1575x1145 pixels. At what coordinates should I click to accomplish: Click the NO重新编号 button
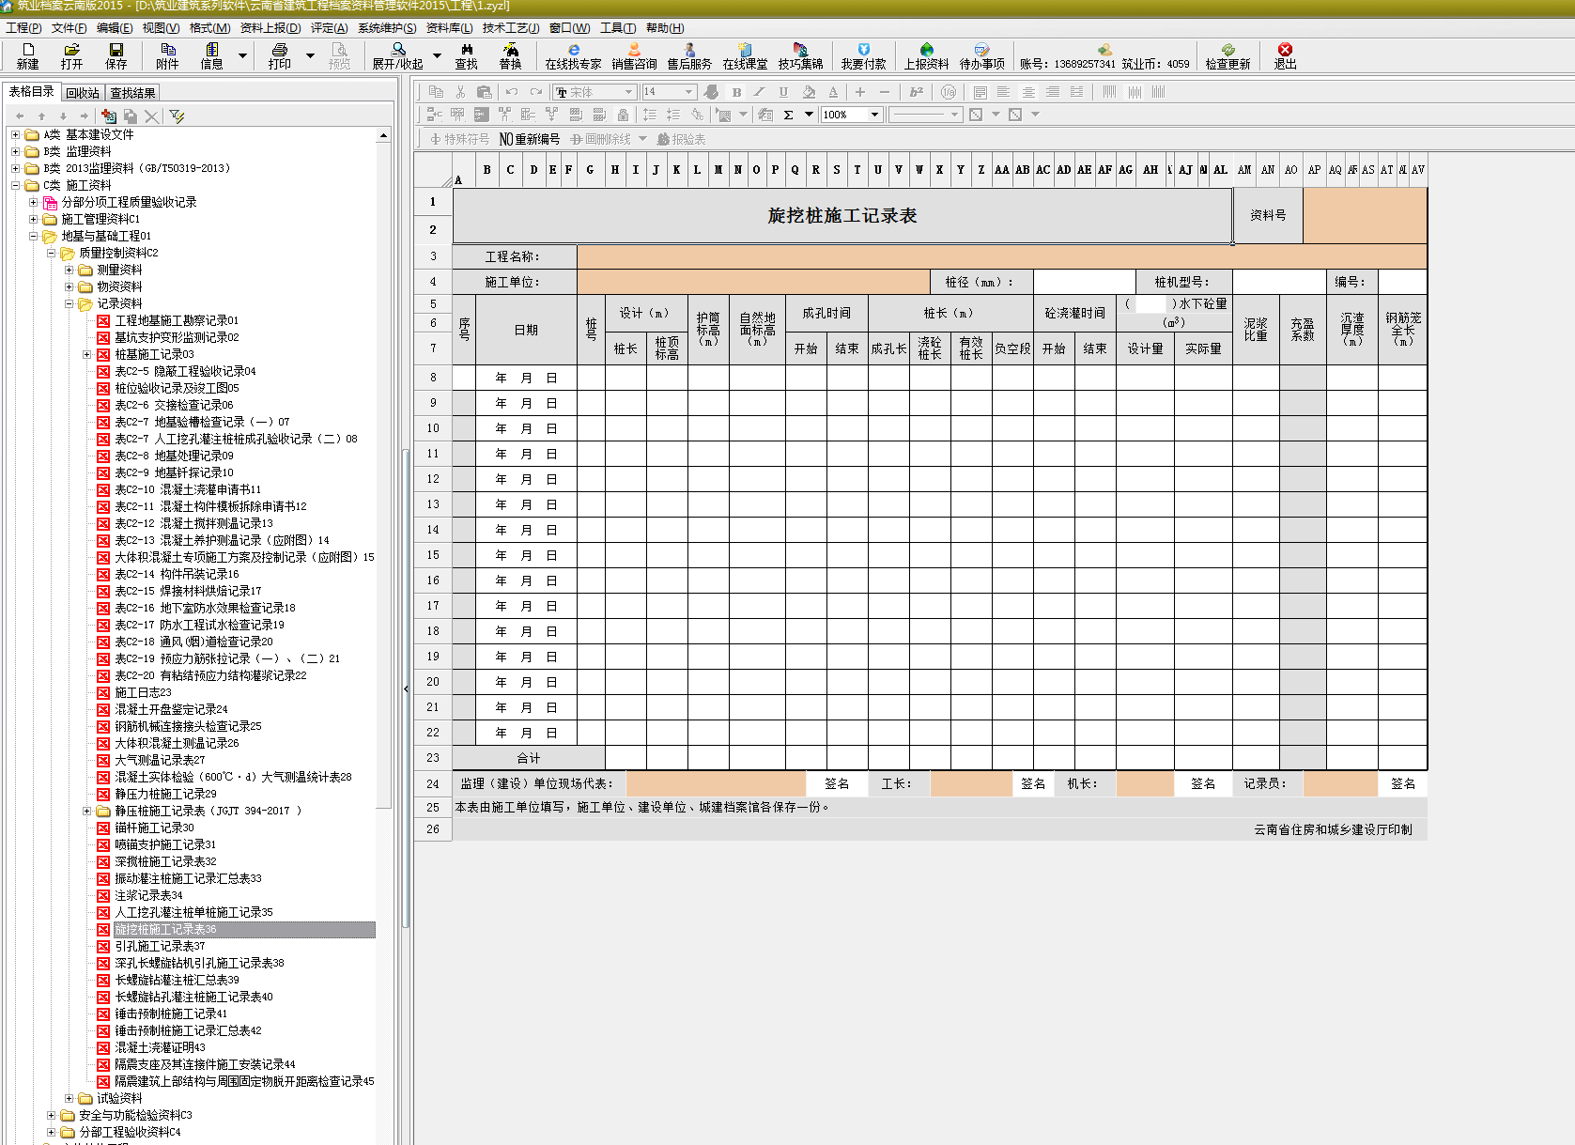pos(529,139)
